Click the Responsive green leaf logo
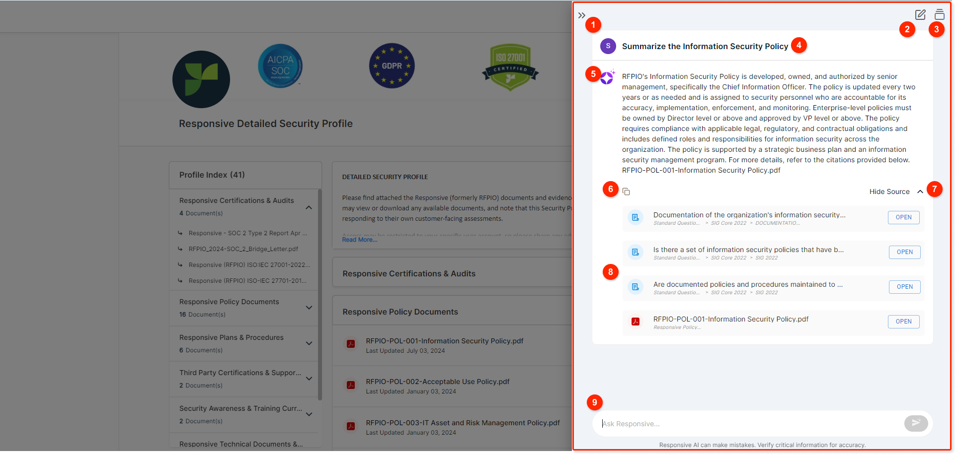 tap(201, 79)
